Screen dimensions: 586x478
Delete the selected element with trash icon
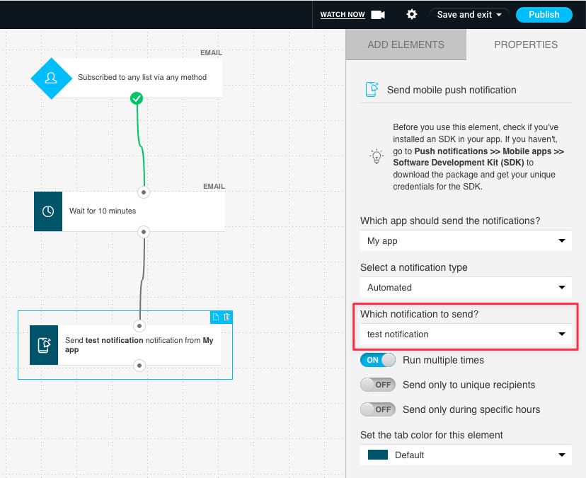click(226, 317)
